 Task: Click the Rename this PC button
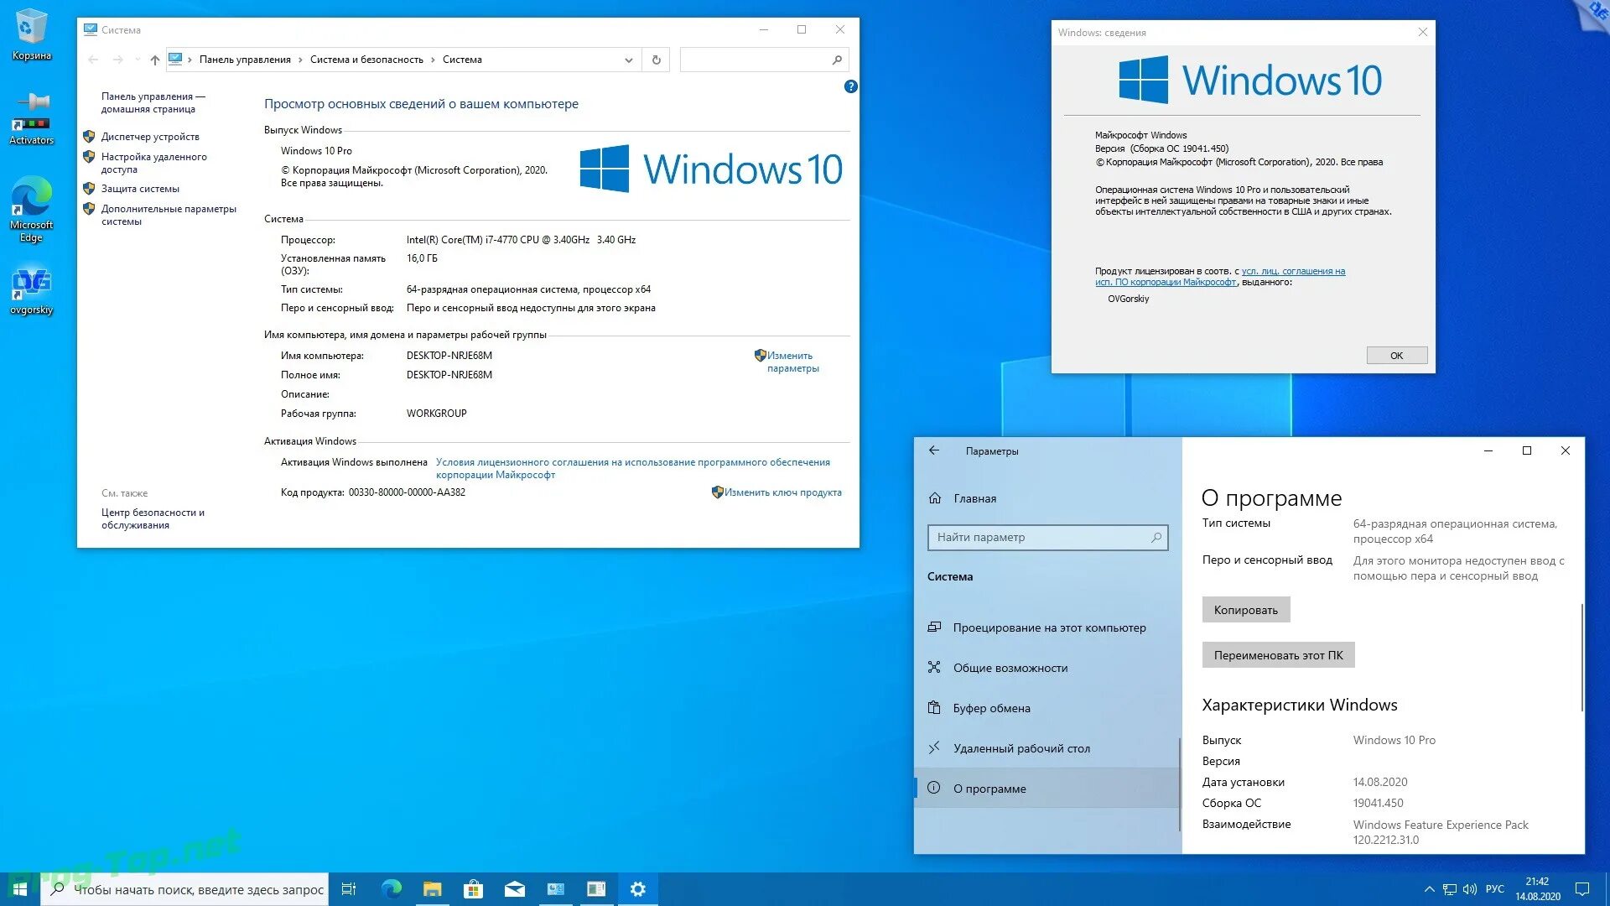click(x=1278, y=655)
